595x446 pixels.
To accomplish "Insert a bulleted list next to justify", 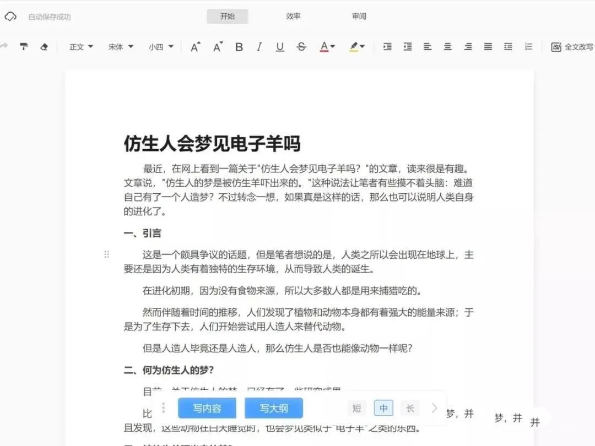I will pos(508,47).
